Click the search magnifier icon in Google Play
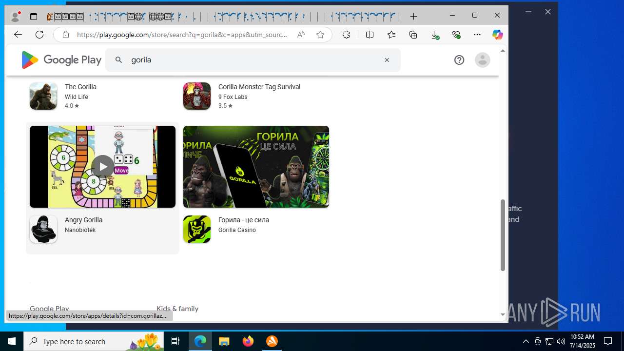624x351 pixels. 118,60
